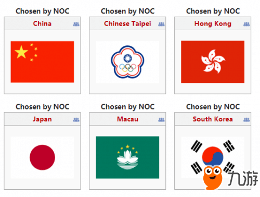
Task: Click the people icon beside China
Action: (76, 24)
